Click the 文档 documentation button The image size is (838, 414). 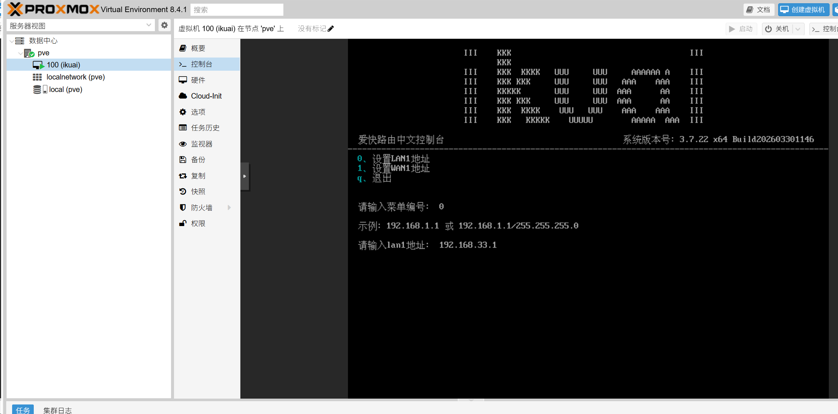[758, 10]
